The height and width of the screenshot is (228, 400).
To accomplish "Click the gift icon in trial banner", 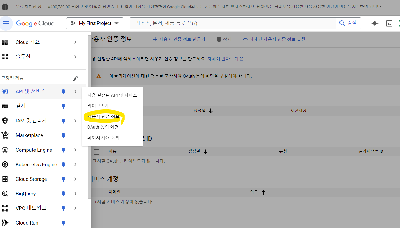I will click(x=5, y=6).
